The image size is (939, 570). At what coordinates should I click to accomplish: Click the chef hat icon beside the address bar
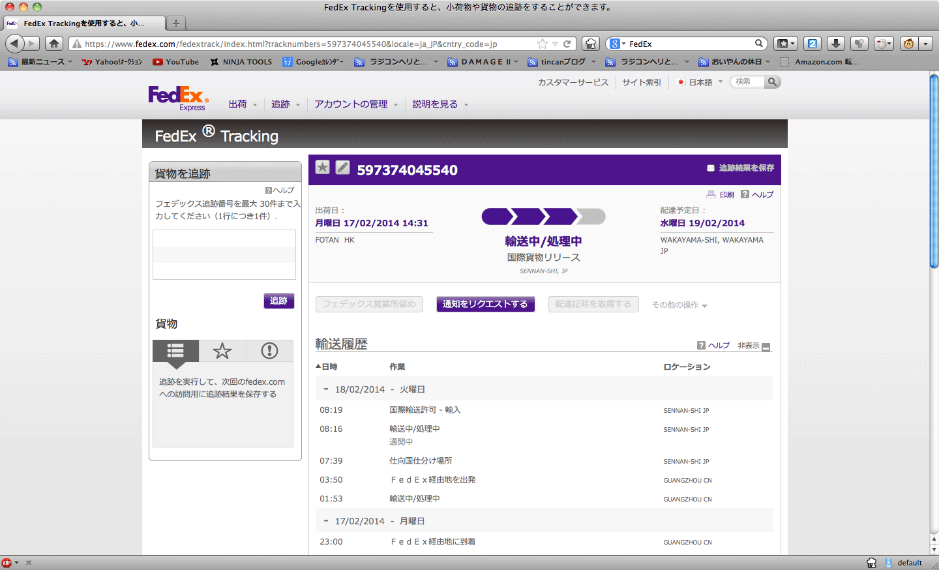(x=590, y=44)
